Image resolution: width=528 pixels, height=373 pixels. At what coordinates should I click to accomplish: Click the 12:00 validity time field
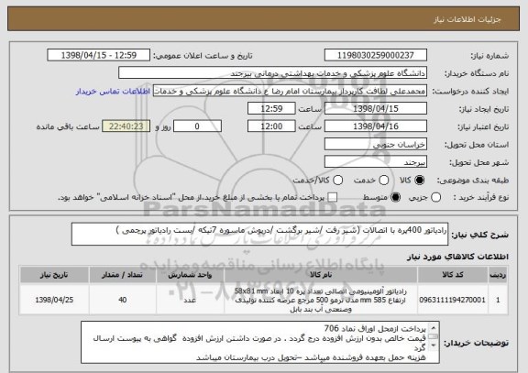pyautogui.click(x=271, y=126)
